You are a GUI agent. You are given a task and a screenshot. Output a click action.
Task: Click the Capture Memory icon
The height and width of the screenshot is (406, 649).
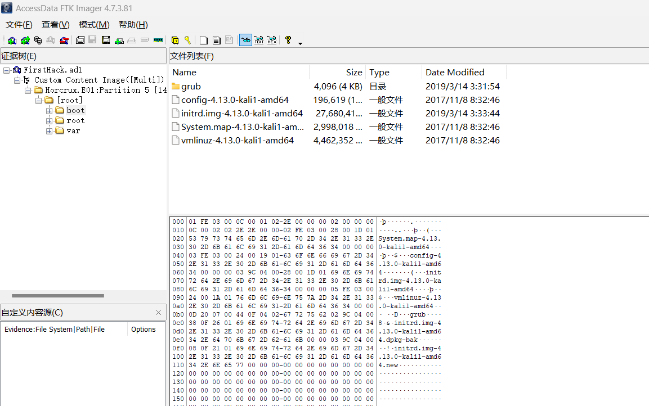coord(158,40)
